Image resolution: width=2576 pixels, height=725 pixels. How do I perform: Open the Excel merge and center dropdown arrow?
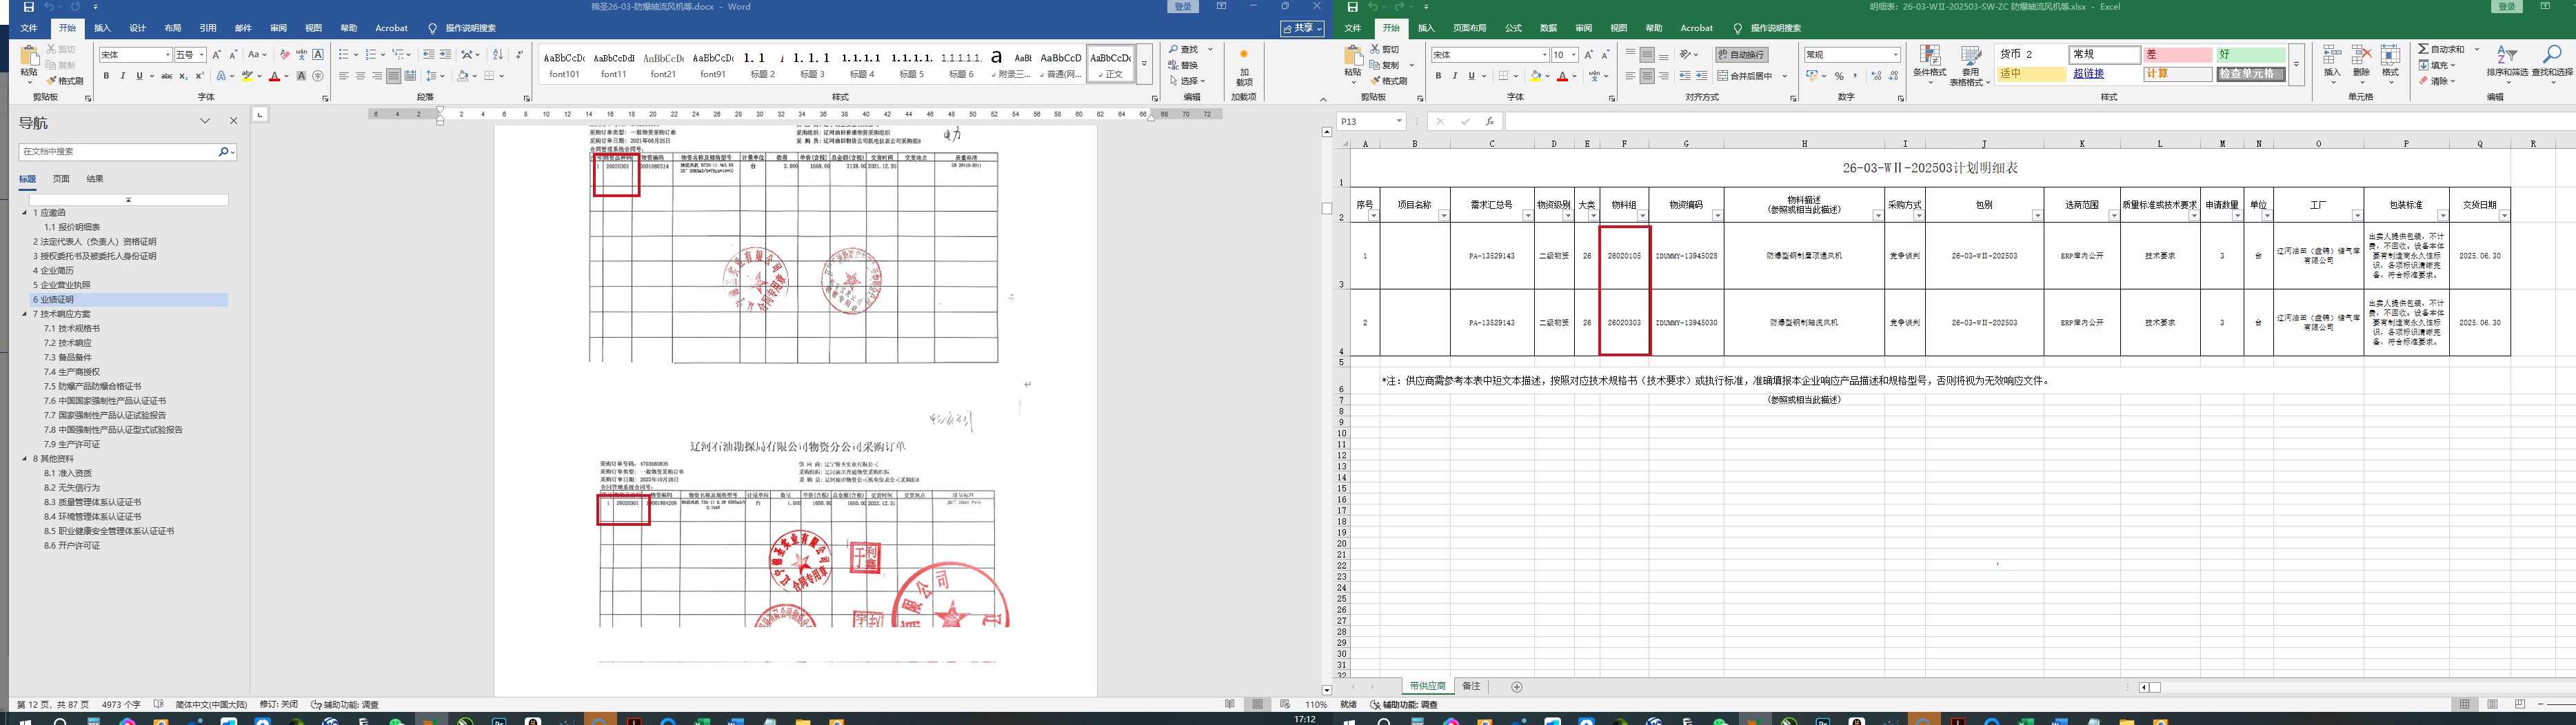(1784, 76)
